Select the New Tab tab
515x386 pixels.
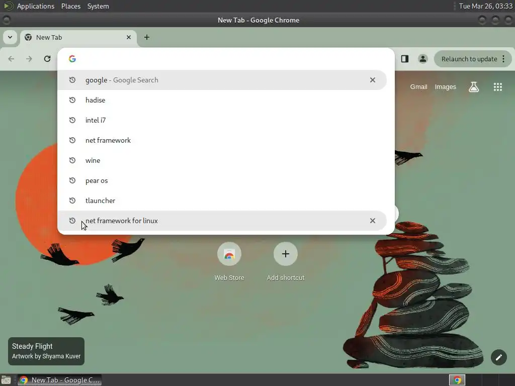[x=78, y=37]
